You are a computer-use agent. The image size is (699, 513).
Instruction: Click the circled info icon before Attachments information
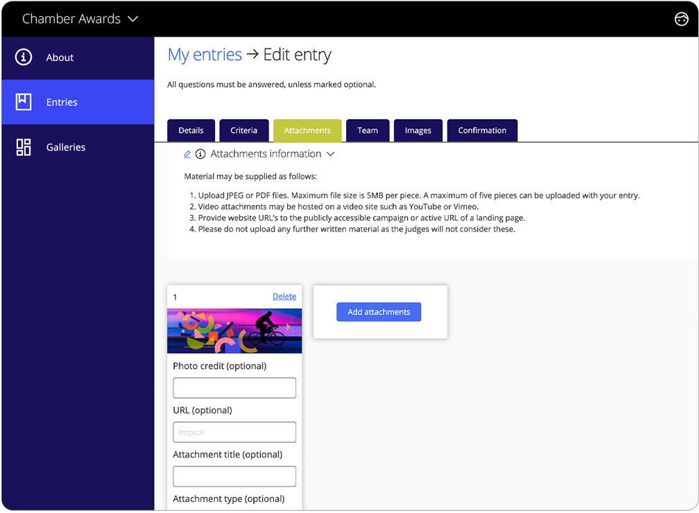pos(200,154)
